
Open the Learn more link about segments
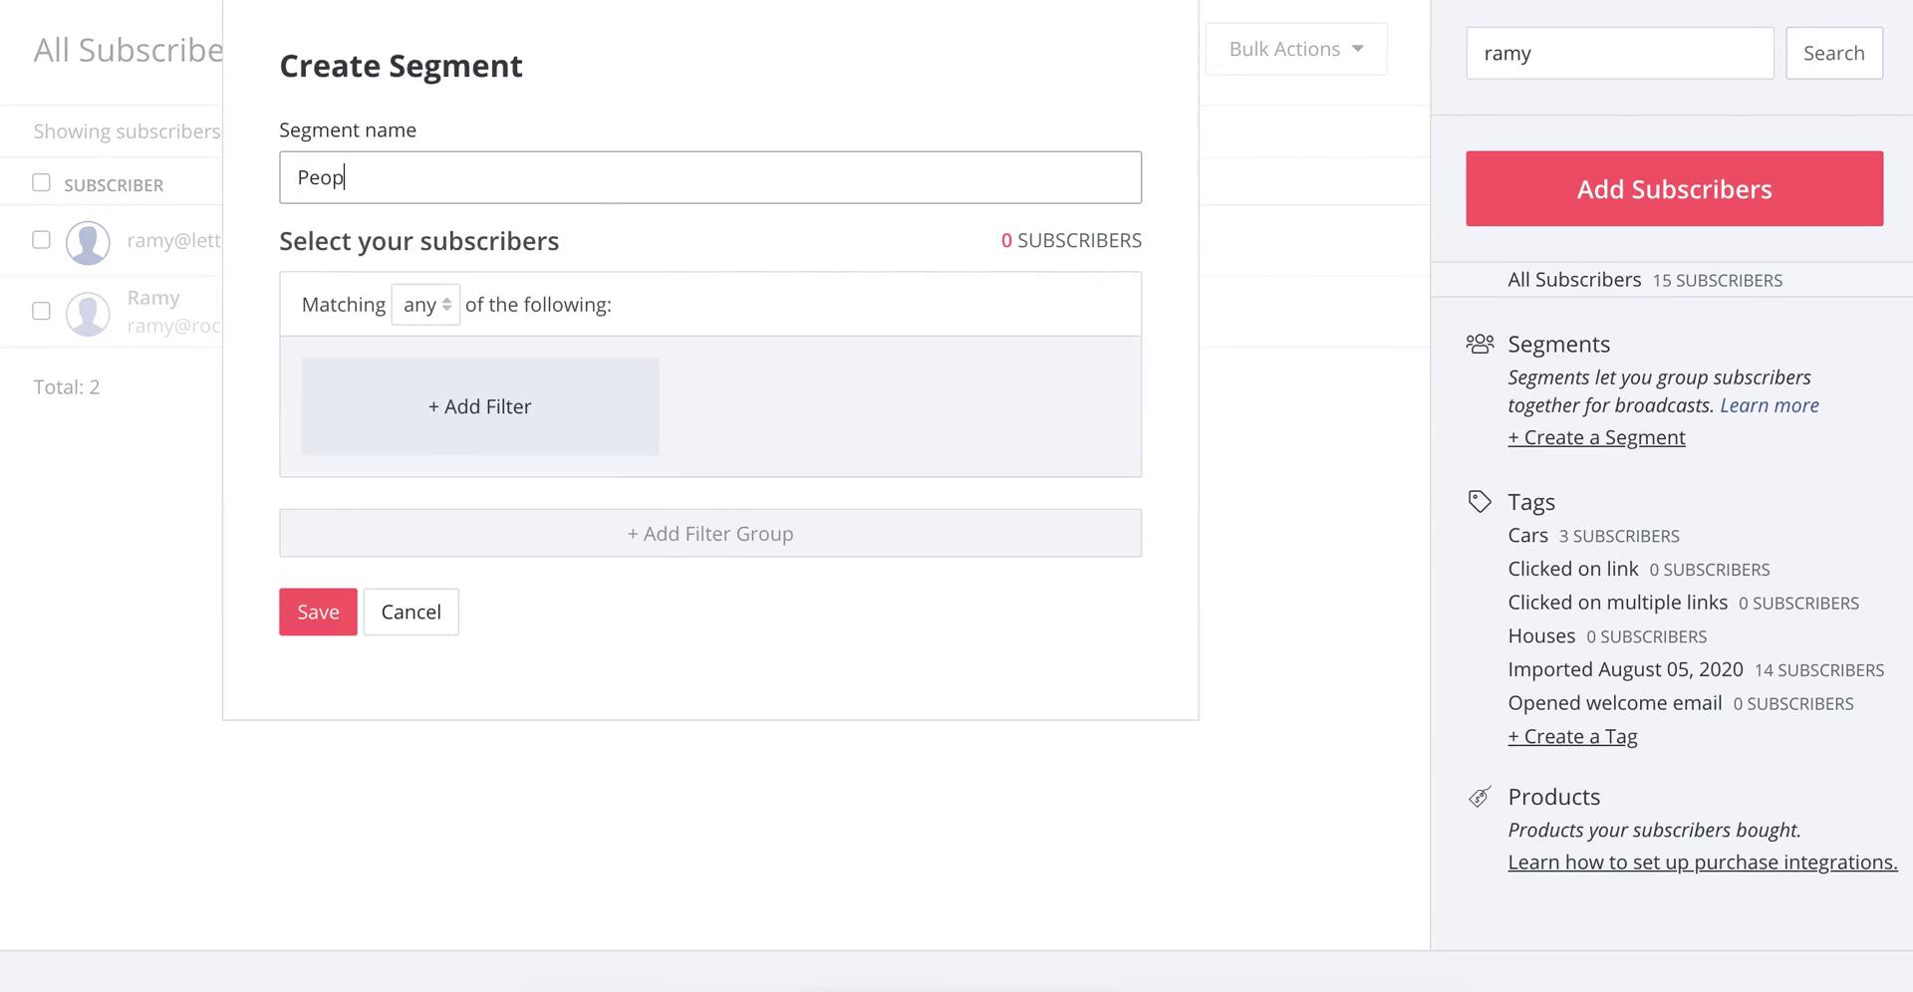coord(1769,405)
